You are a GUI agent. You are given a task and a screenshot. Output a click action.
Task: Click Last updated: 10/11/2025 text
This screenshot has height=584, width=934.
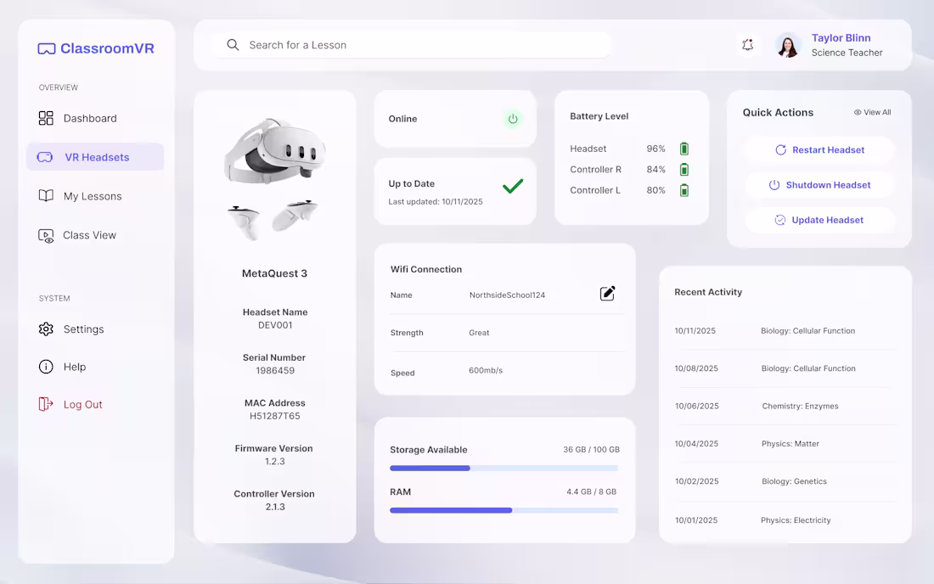pyautogui.click(x=436, y=202)
